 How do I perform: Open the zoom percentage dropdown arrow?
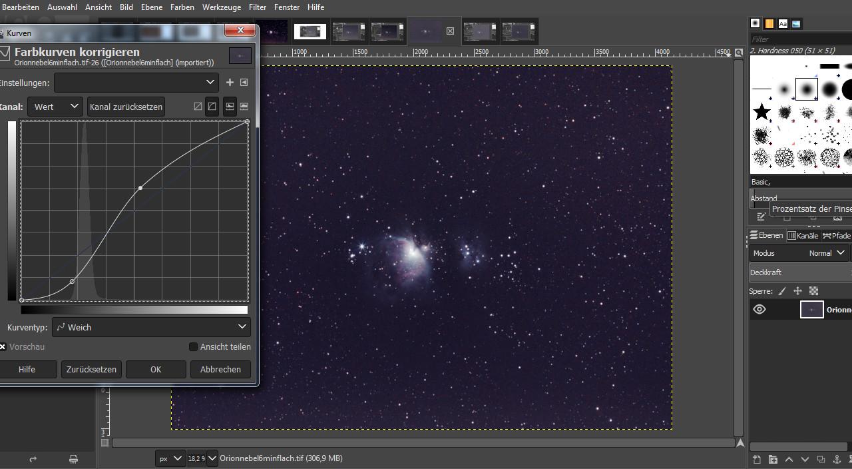[x=212, y=458]
